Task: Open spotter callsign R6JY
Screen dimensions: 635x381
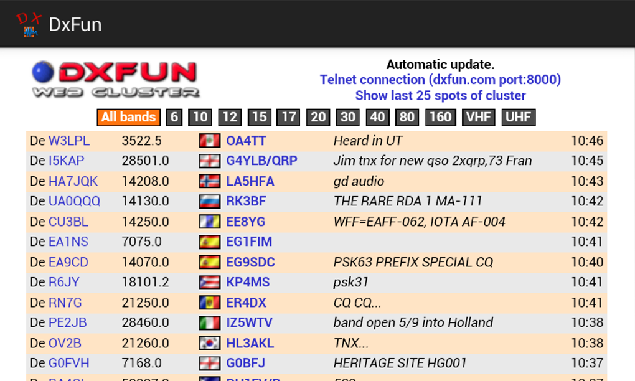Action: pos(63,282)
